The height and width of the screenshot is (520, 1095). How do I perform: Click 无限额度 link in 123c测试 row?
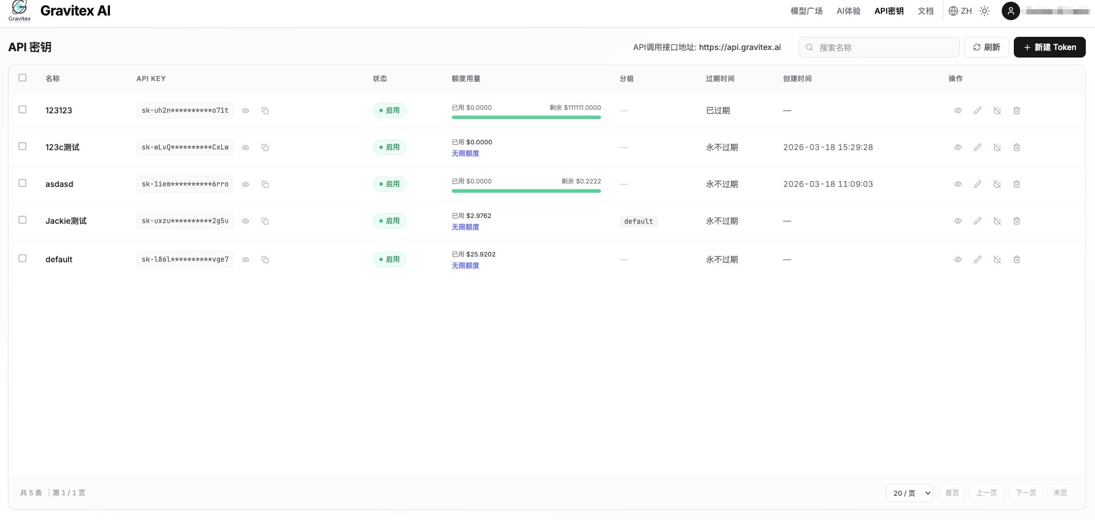point(466,154)
